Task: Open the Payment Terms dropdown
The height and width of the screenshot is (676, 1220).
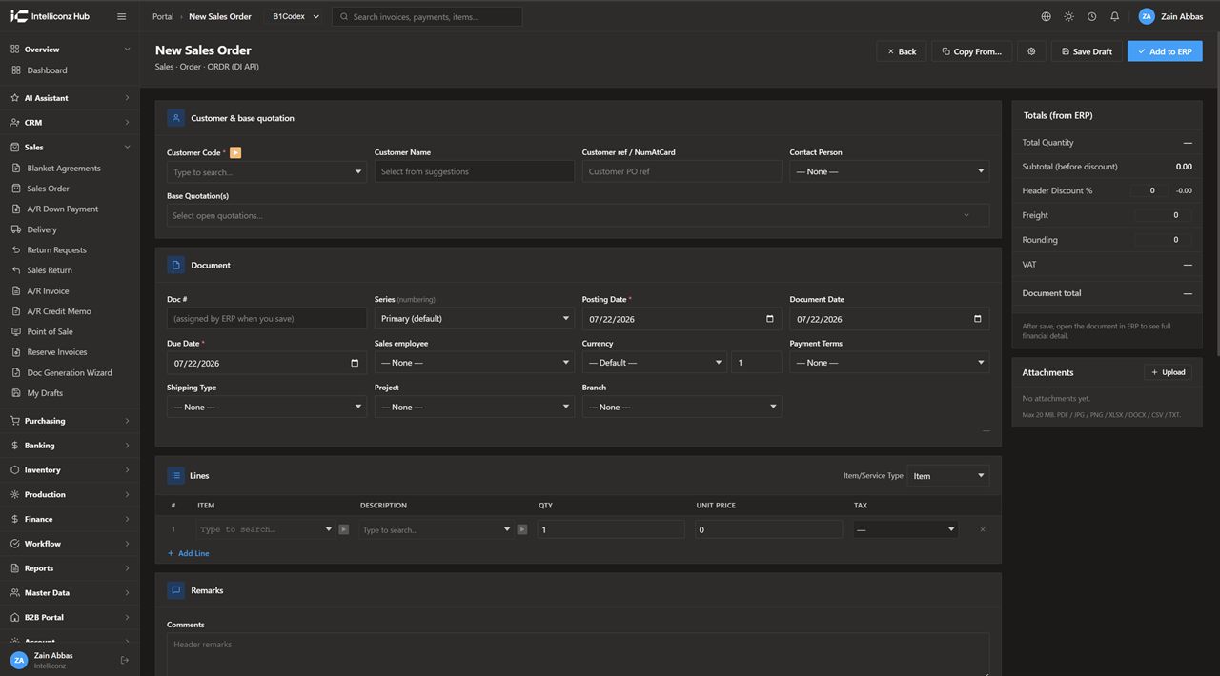Action: [x=889, y=363]
